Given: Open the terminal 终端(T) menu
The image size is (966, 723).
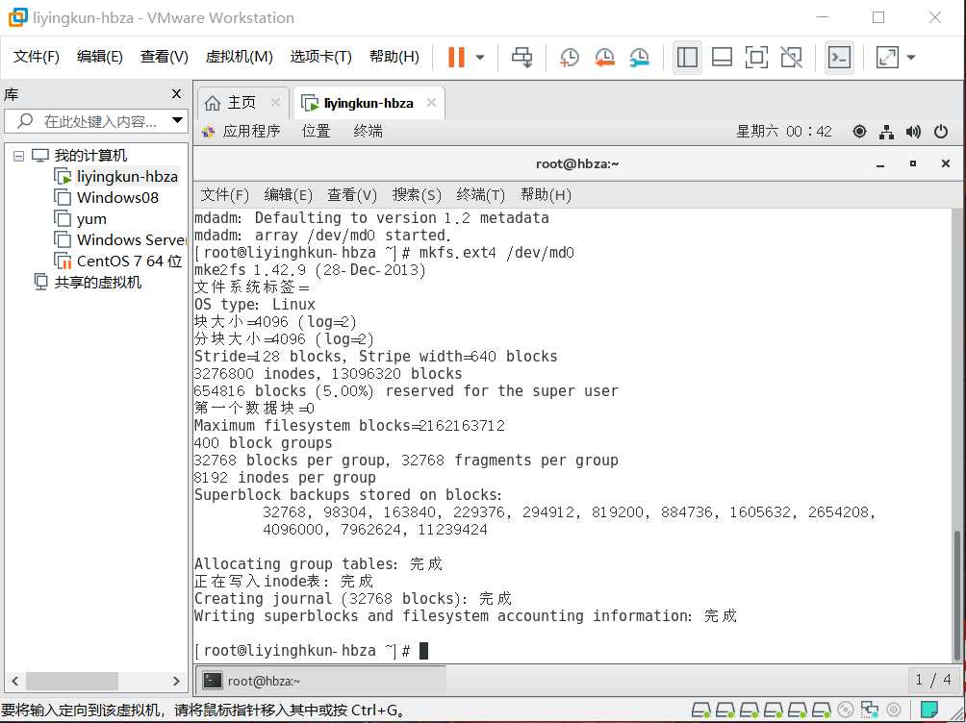Looking at the screenshot, I should point(480,195).
